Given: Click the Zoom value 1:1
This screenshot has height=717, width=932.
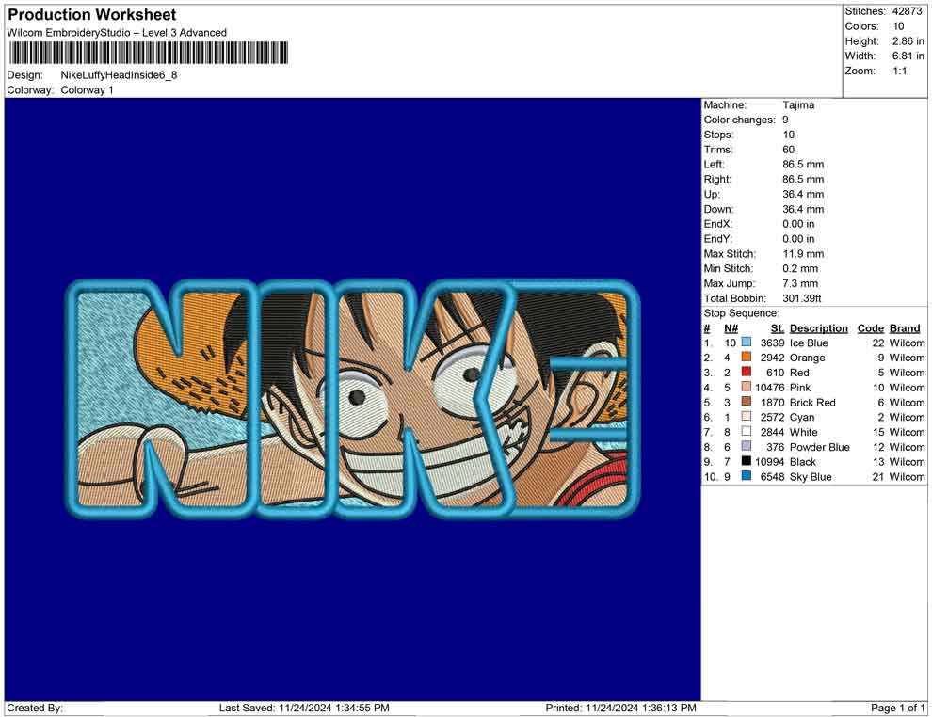Looking at the screenshot, I should click(x=899, y=71).
